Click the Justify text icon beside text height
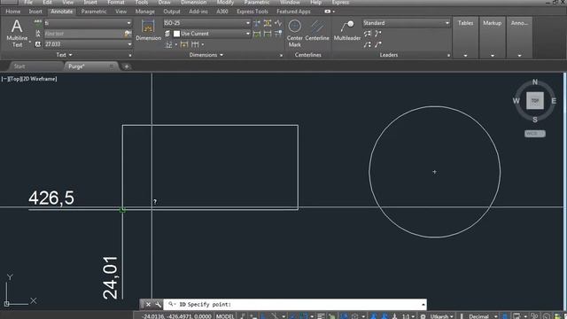This screenshot has height=319, width=567. click(x=37, y=44)
